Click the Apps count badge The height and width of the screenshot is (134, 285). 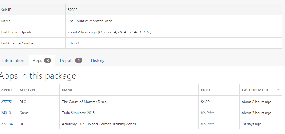(48, 60)
